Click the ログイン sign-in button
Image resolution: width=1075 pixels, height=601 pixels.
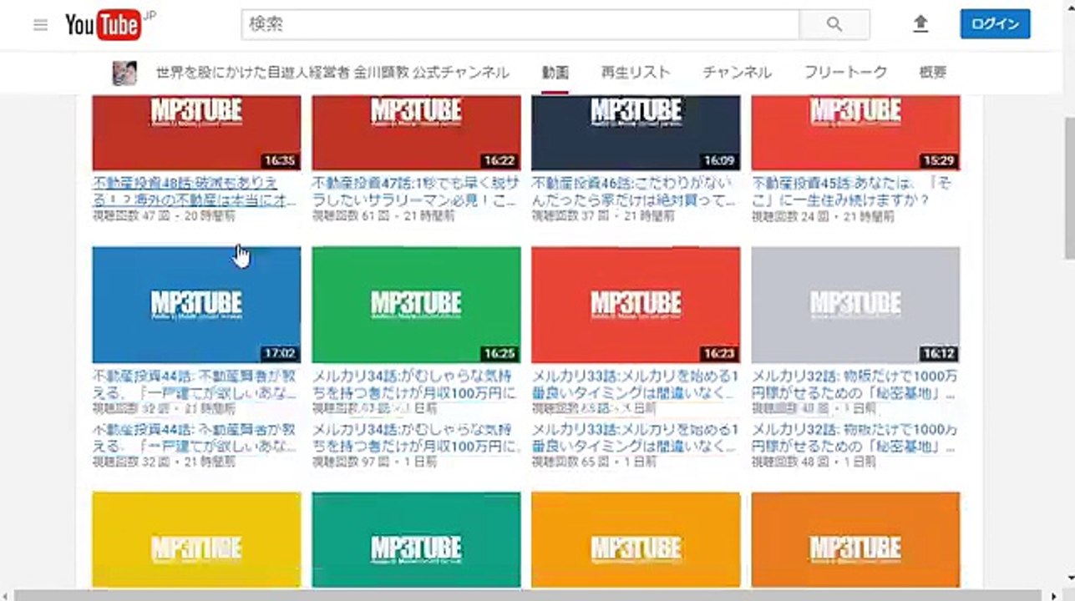(995, 24)
